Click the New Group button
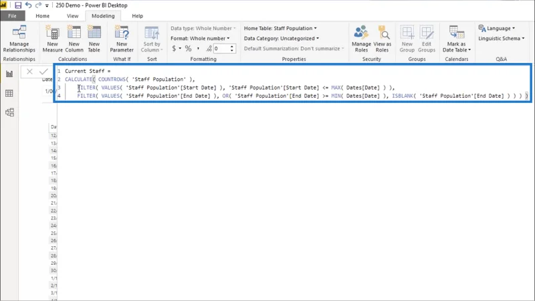 coord(407,39)
